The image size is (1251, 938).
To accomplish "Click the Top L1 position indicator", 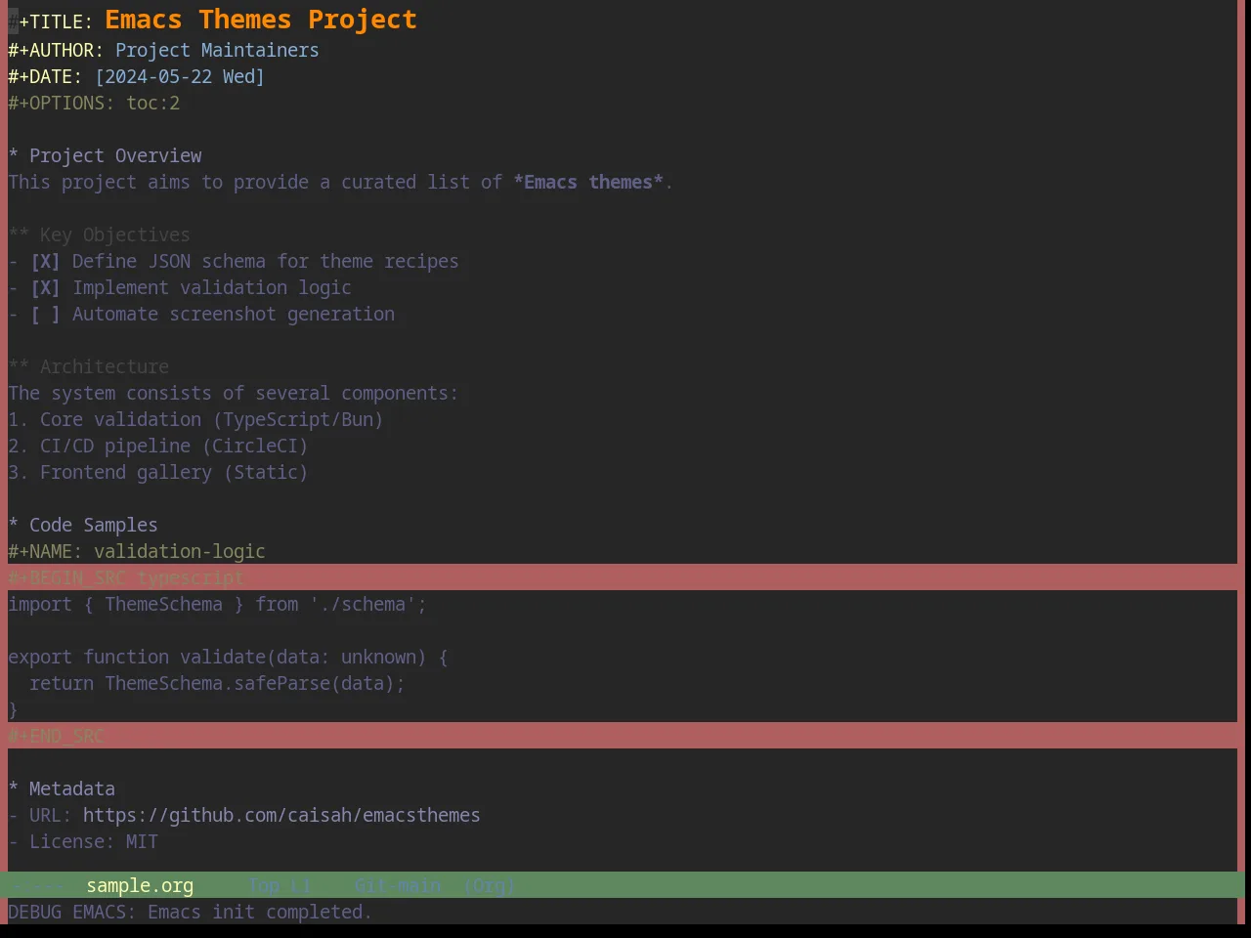I will pos(280,885).
